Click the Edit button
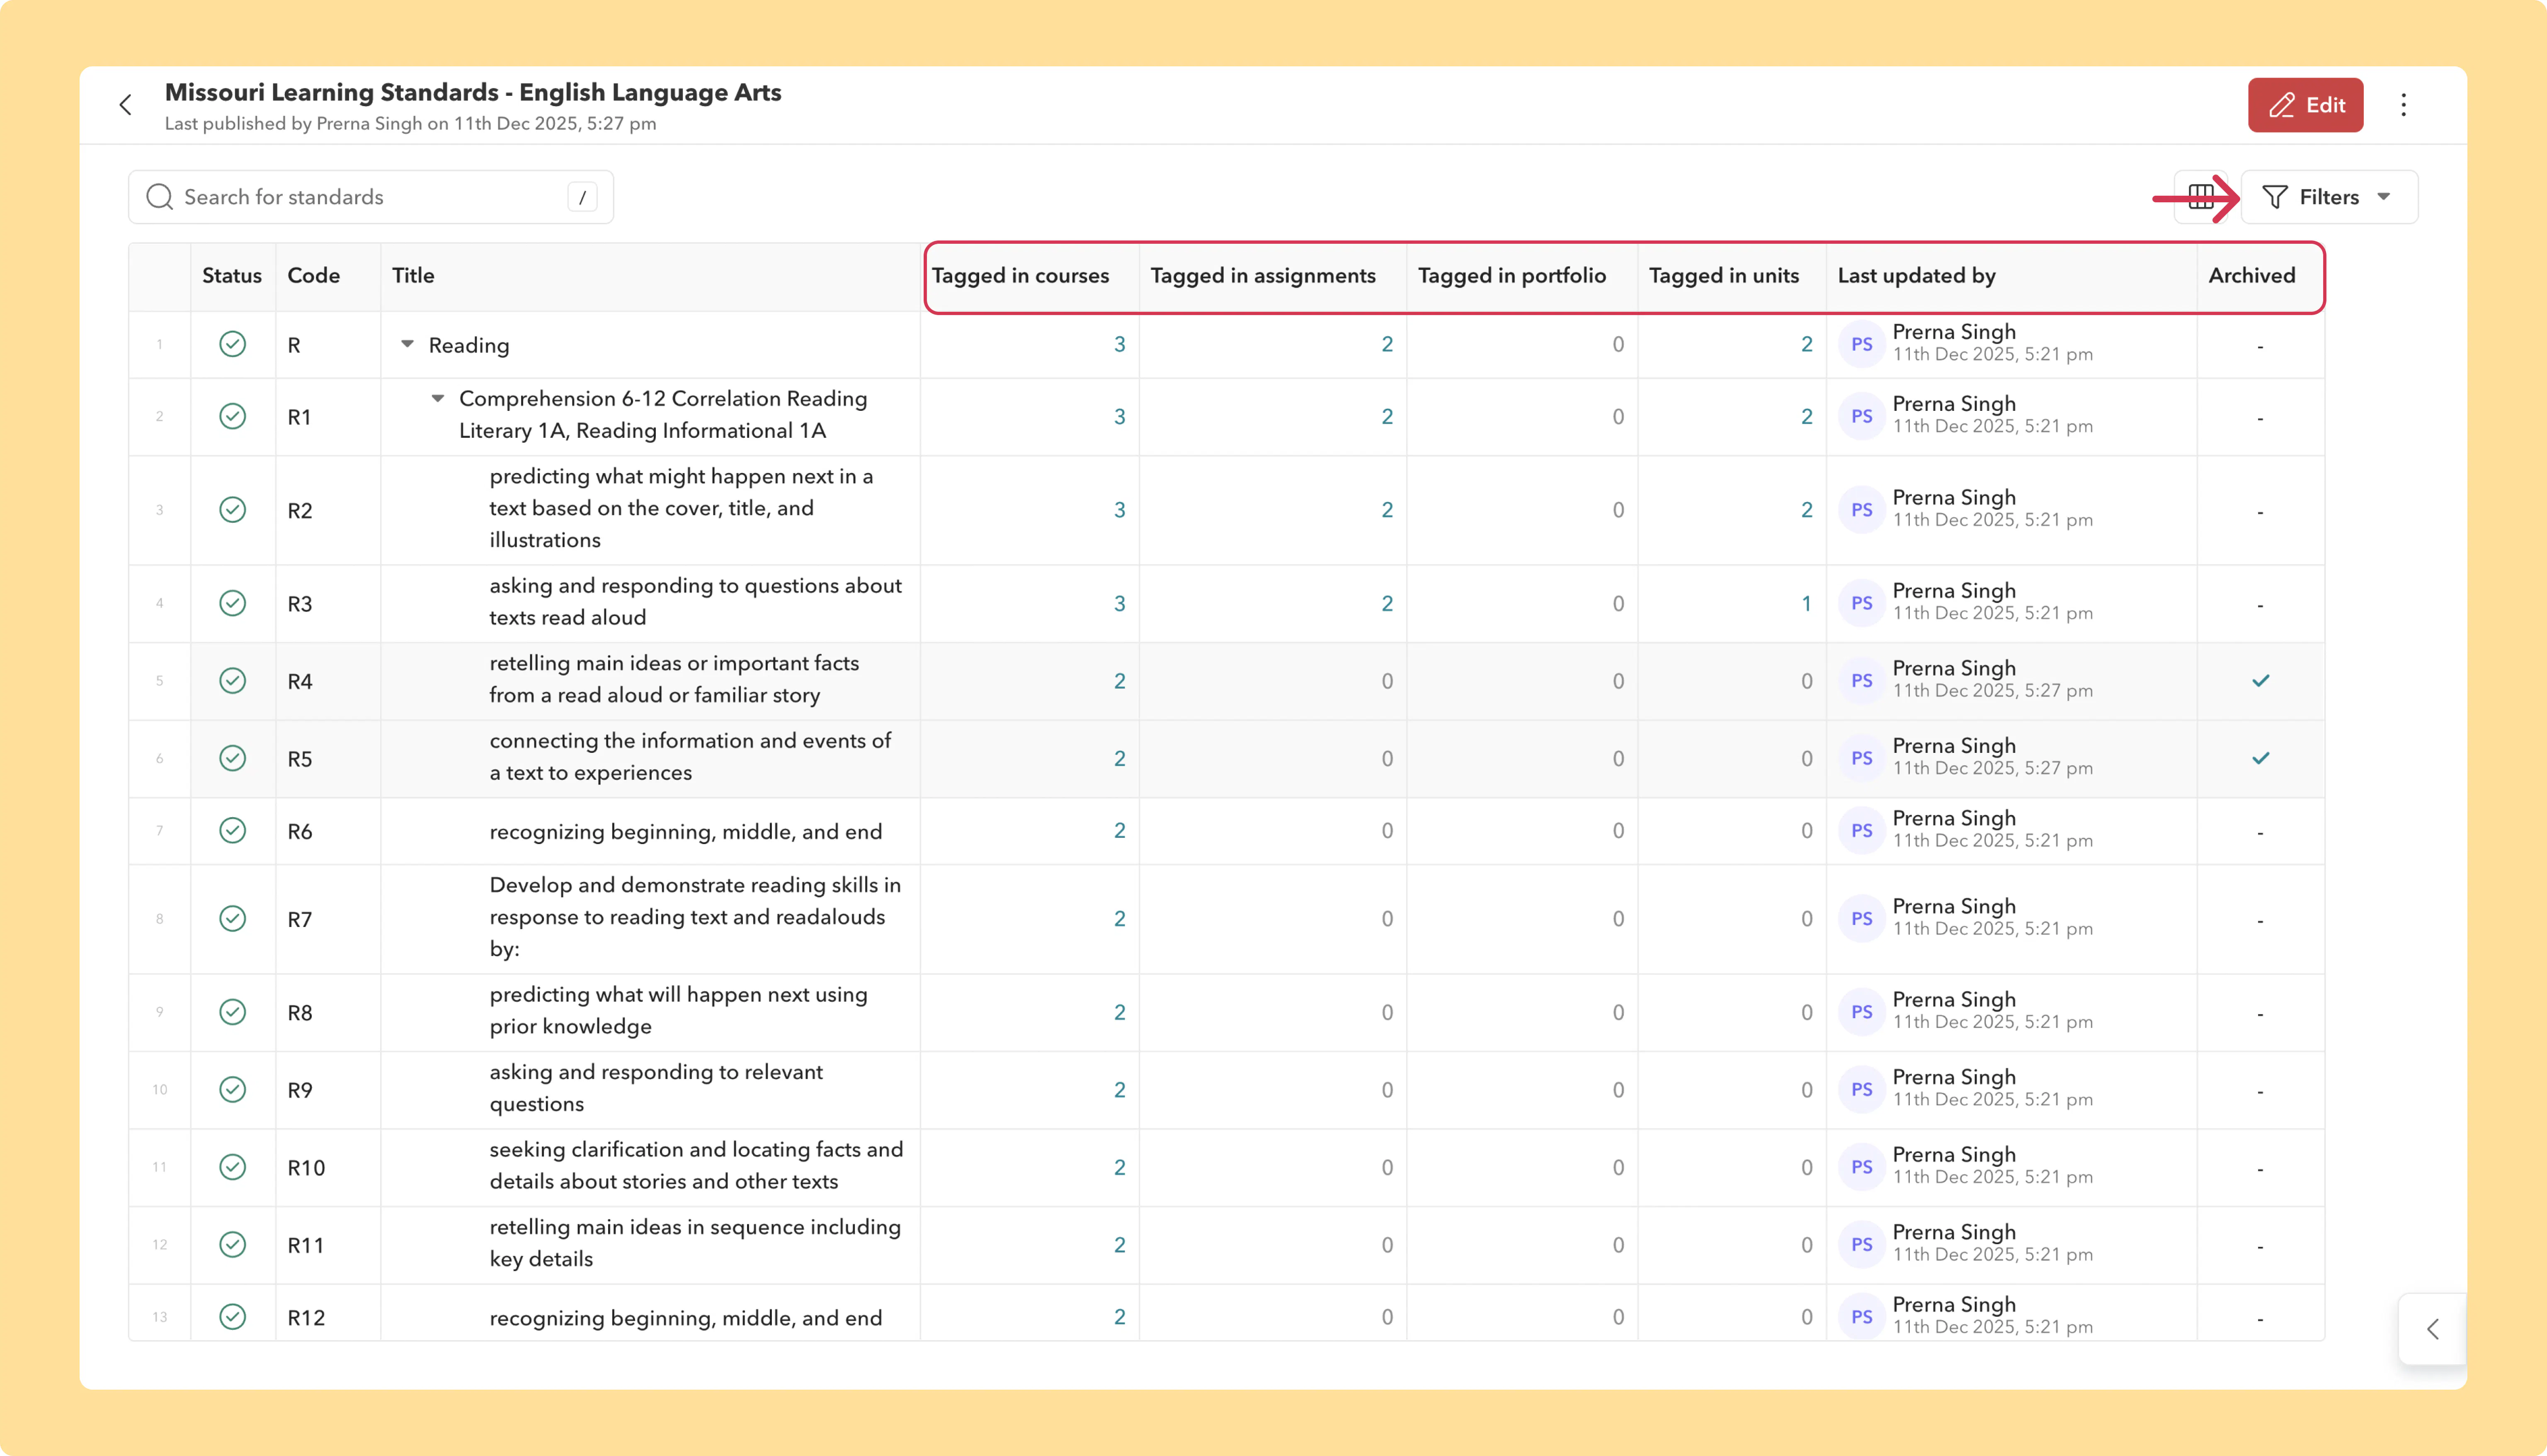The image size is (2547, 1456). (x=2306, y=105)
